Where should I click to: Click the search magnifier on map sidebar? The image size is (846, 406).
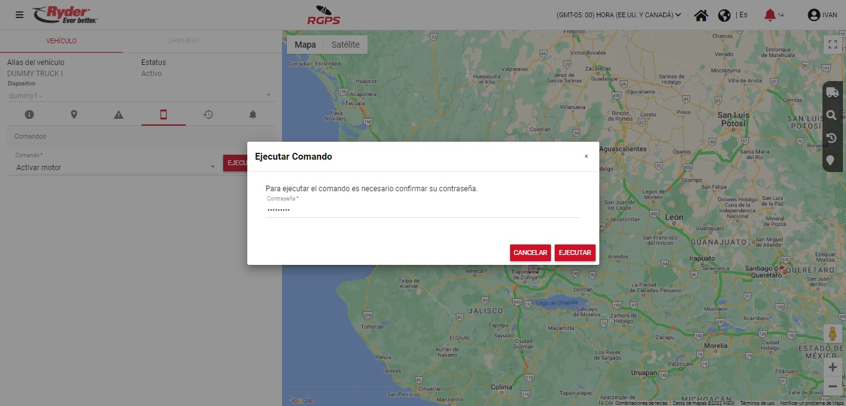[x=832, y=115]
